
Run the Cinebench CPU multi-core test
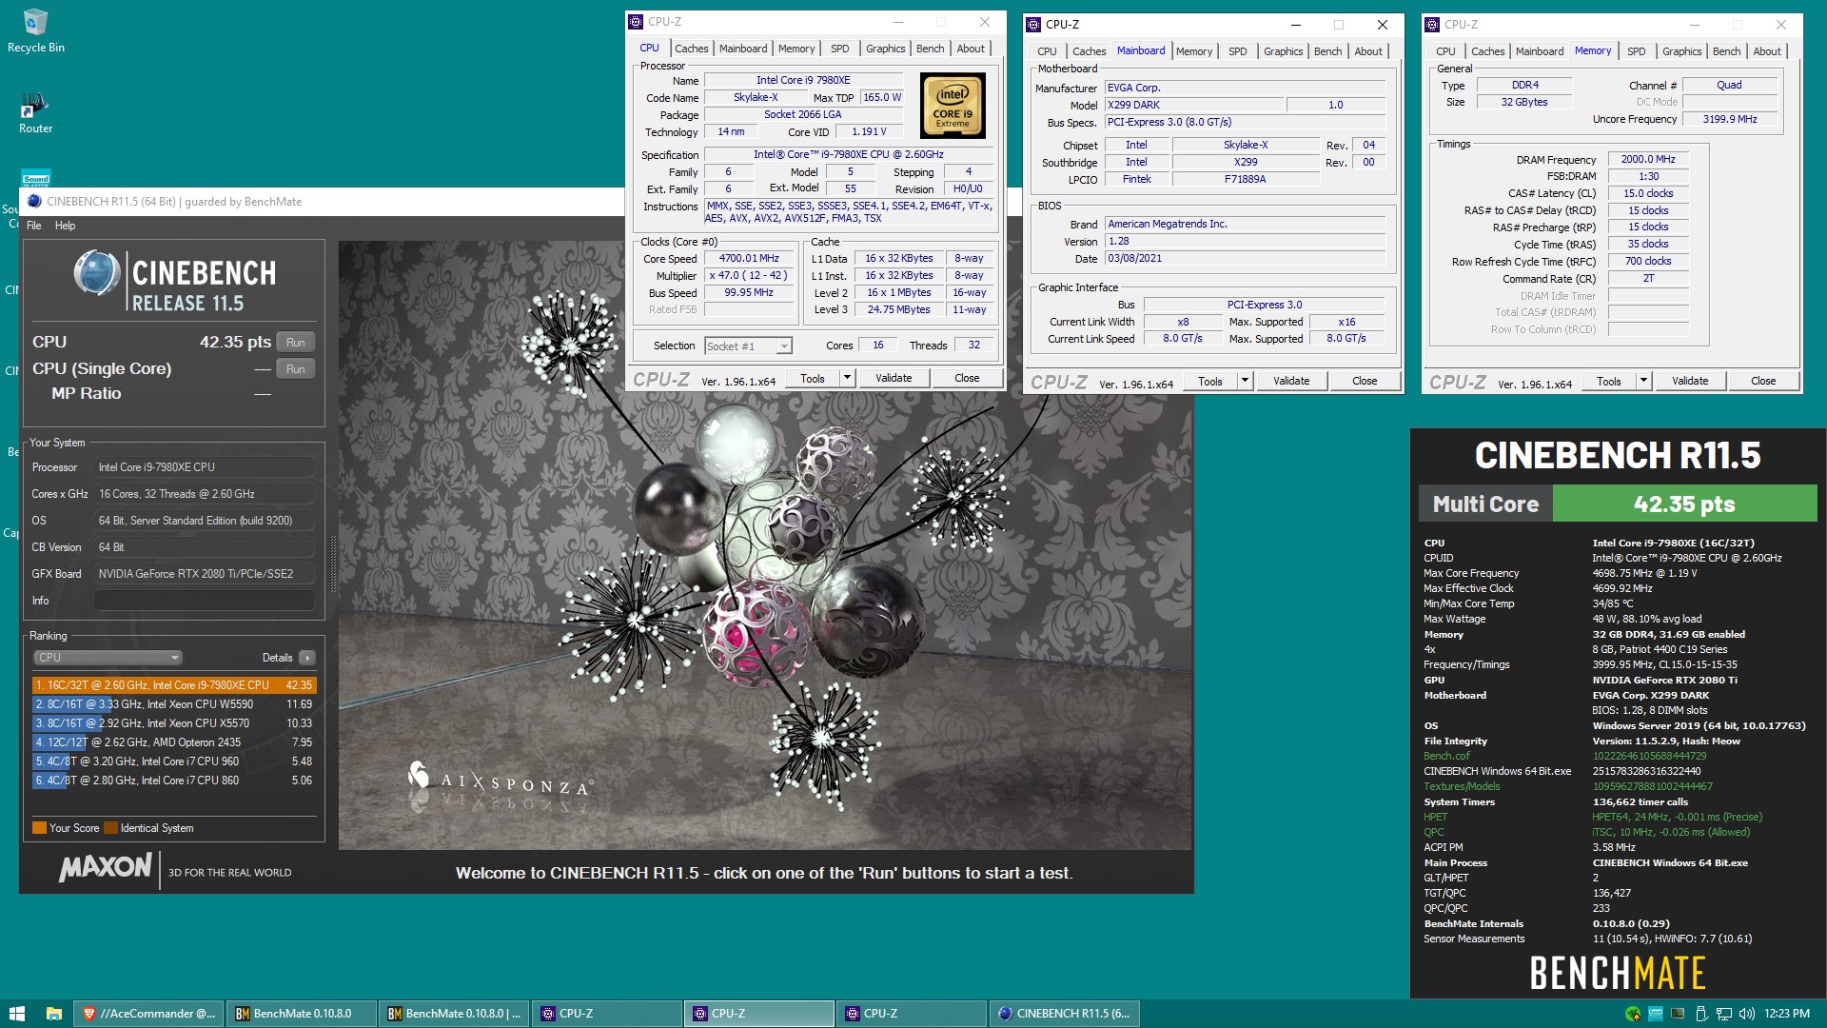295,343
